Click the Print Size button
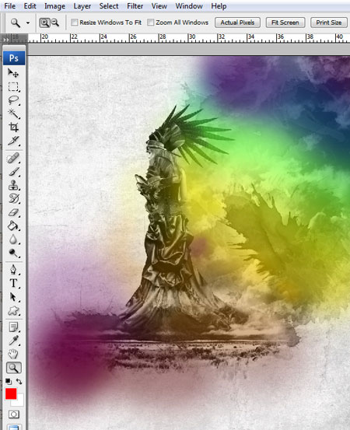 tap(328, 23)
